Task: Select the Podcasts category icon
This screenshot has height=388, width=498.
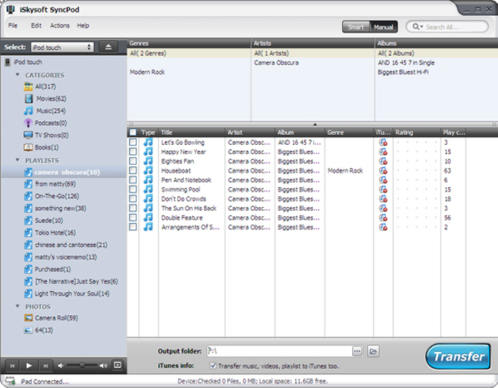Action: pos(28,123)
